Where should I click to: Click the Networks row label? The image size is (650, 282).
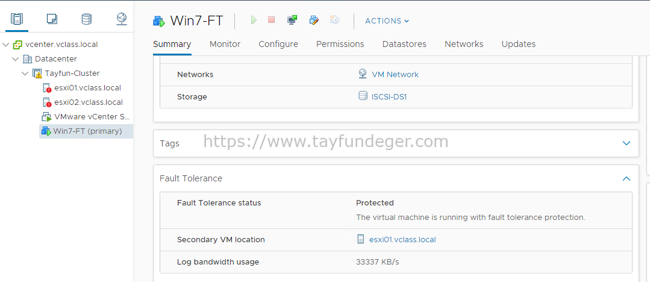195,75
